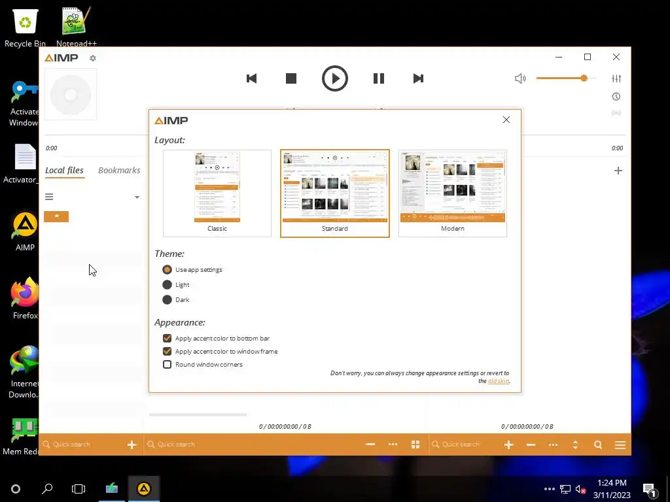Viewport: 670px width, 502px height.
Task: Open the Windows notification center
Action: click(650, 489)
